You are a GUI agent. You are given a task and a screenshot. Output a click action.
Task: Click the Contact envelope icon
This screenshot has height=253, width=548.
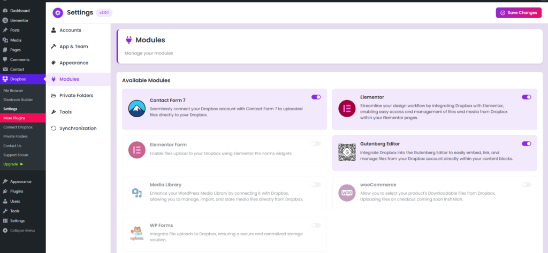5,70
